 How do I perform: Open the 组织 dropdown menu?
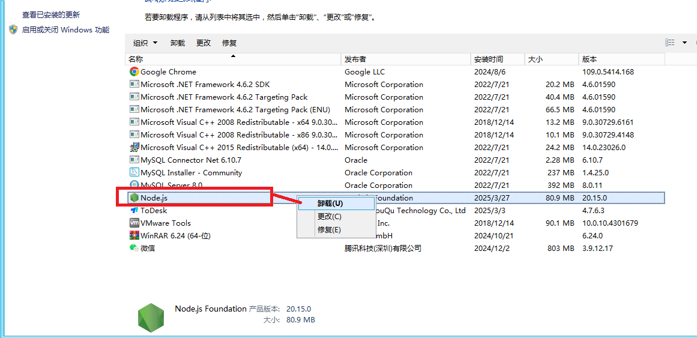(x=145, y=43)
